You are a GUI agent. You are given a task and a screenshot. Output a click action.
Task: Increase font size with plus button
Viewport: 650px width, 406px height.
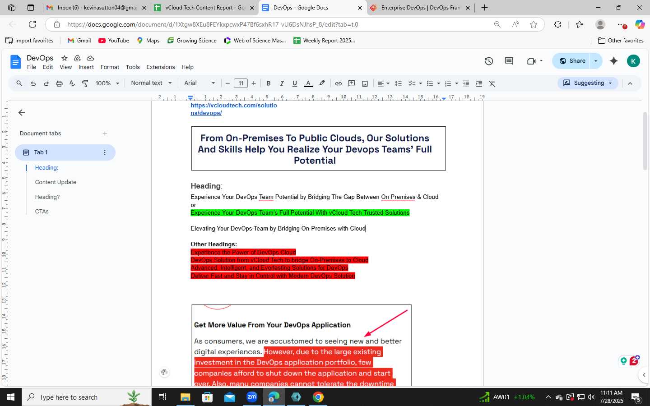(254, 83)
